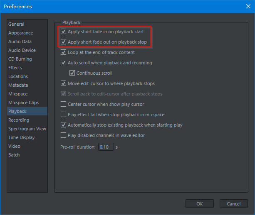Toggle Automatically stop existing playback option
255x215 pixels.
coord(63,125)
